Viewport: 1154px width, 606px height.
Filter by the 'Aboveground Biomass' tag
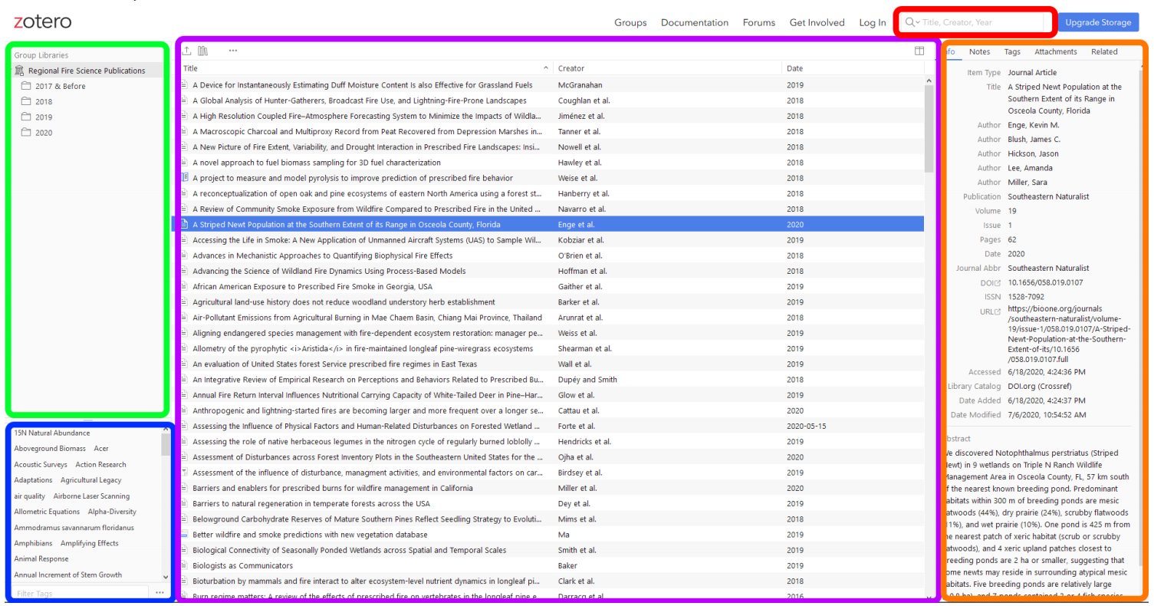tap(50, 448)
